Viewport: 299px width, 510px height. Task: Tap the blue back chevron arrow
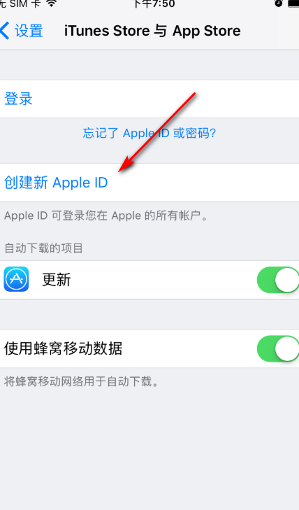pos(5,31)
